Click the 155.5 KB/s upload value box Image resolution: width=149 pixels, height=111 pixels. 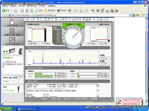pos(104,44)
